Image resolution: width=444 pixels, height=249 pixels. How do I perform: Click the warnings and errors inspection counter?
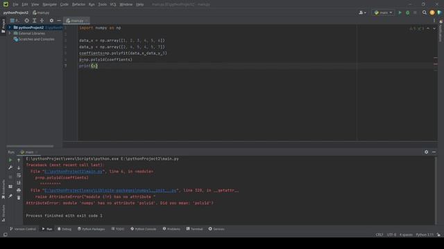(x=417, y=28)
